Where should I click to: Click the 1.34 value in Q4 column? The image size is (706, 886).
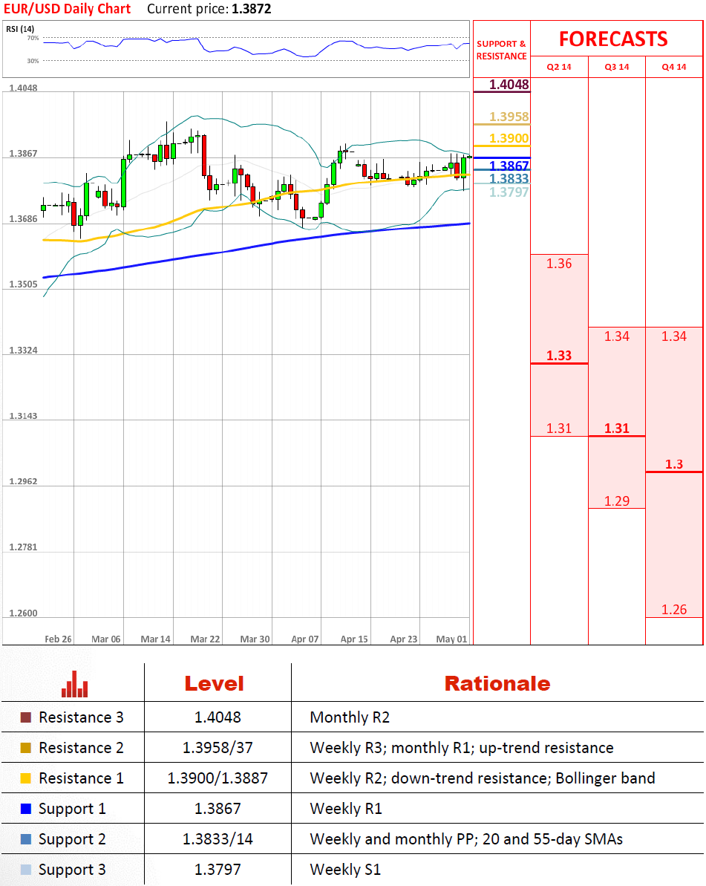pyautogui.click(x=674, y=336)
